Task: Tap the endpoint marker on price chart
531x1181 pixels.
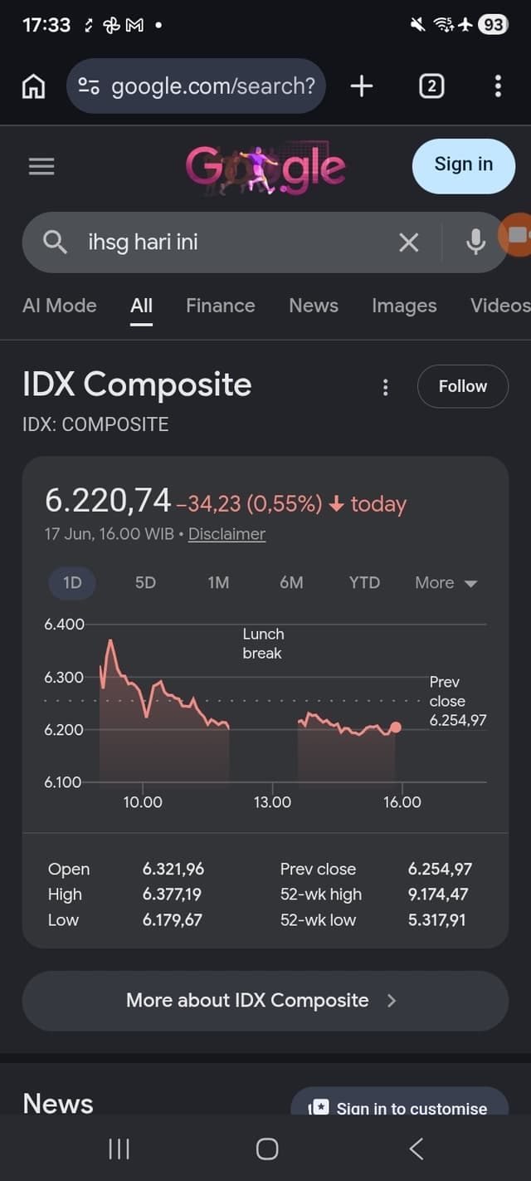Action: click(396, 728)
